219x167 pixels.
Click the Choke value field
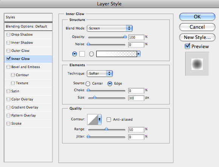click(136, 91)
